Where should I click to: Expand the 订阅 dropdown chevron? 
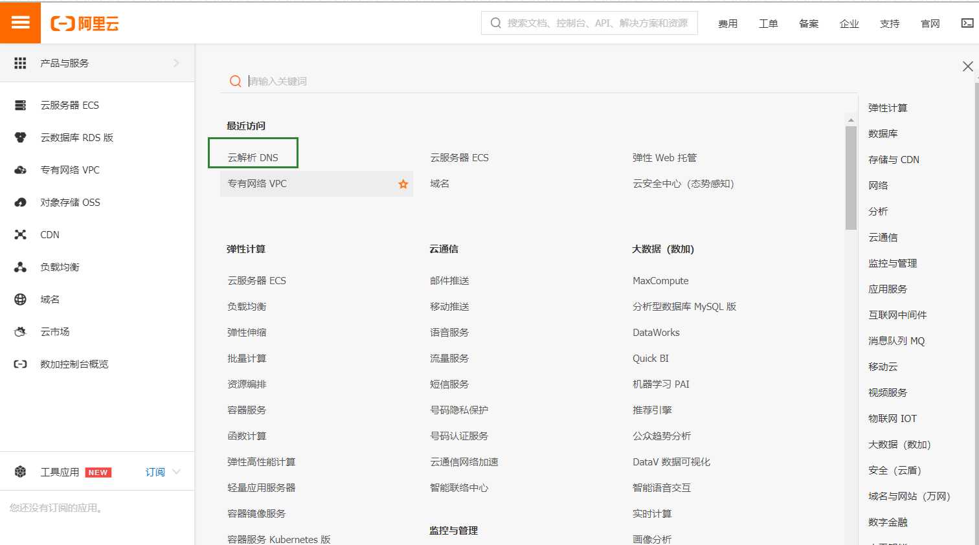[x=176, y=472]
